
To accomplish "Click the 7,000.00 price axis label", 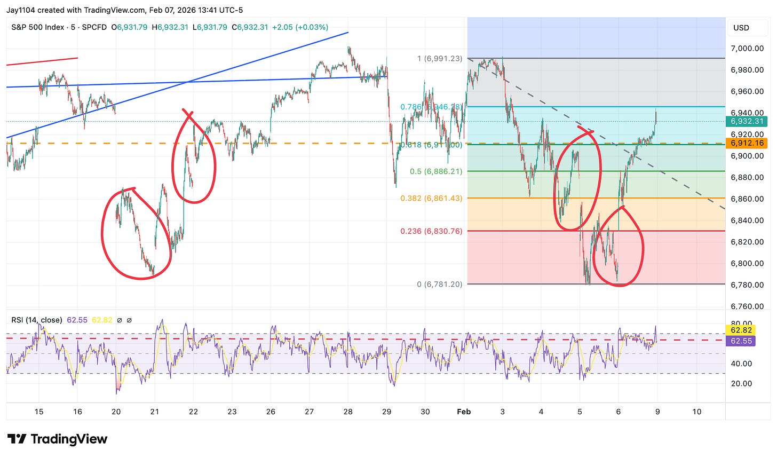I will [747, 48].
